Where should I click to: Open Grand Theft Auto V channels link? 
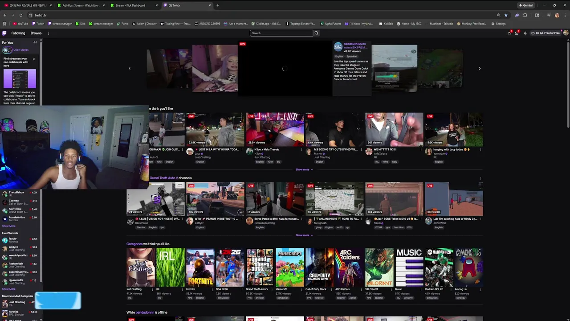[x=163, y=178]
